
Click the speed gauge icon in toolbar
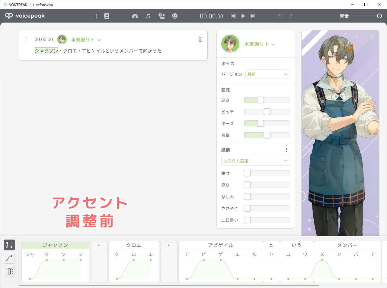click(135, 16)
